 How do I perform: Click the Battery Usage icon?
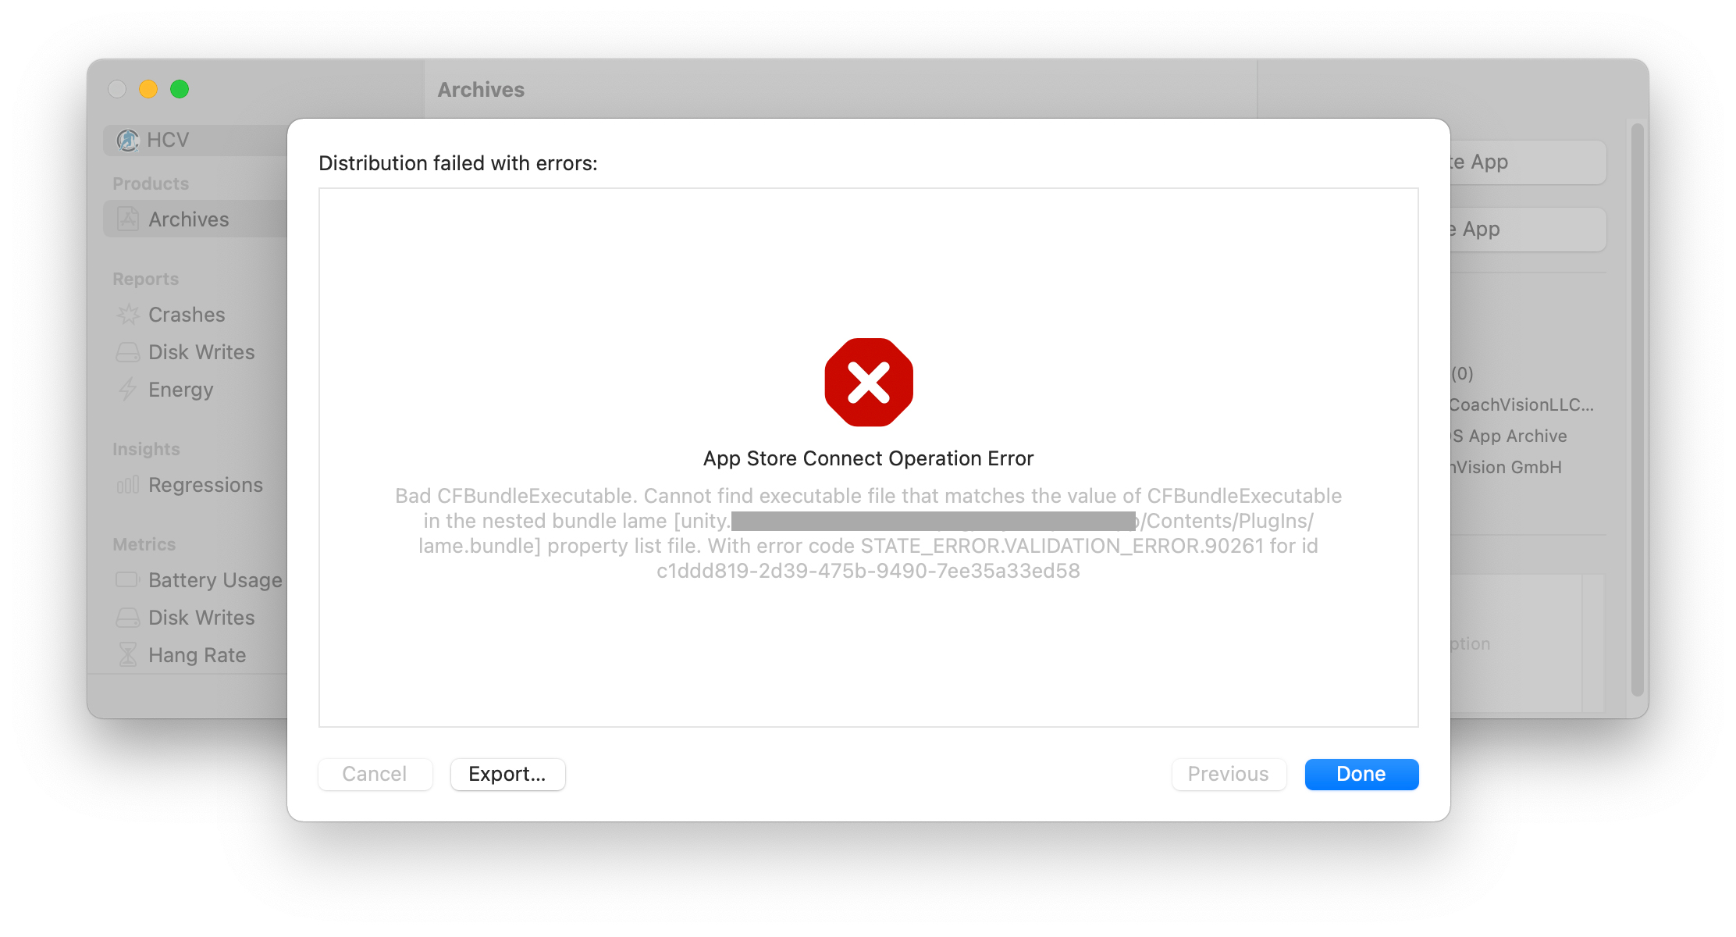(x=128, y=580)
